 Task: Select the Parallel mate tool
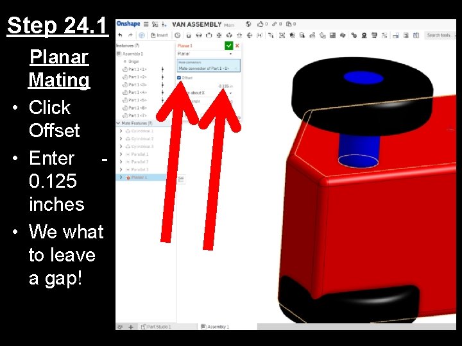coord(260,35)
